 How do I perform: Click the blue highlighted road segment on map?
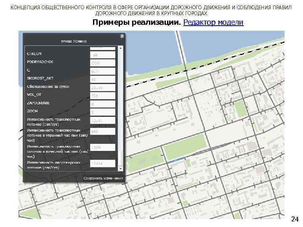pos(175,161)
